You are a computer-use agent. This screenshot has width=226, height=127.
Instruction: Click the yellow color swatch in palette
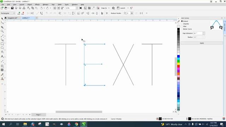click(x=178, y=64)
